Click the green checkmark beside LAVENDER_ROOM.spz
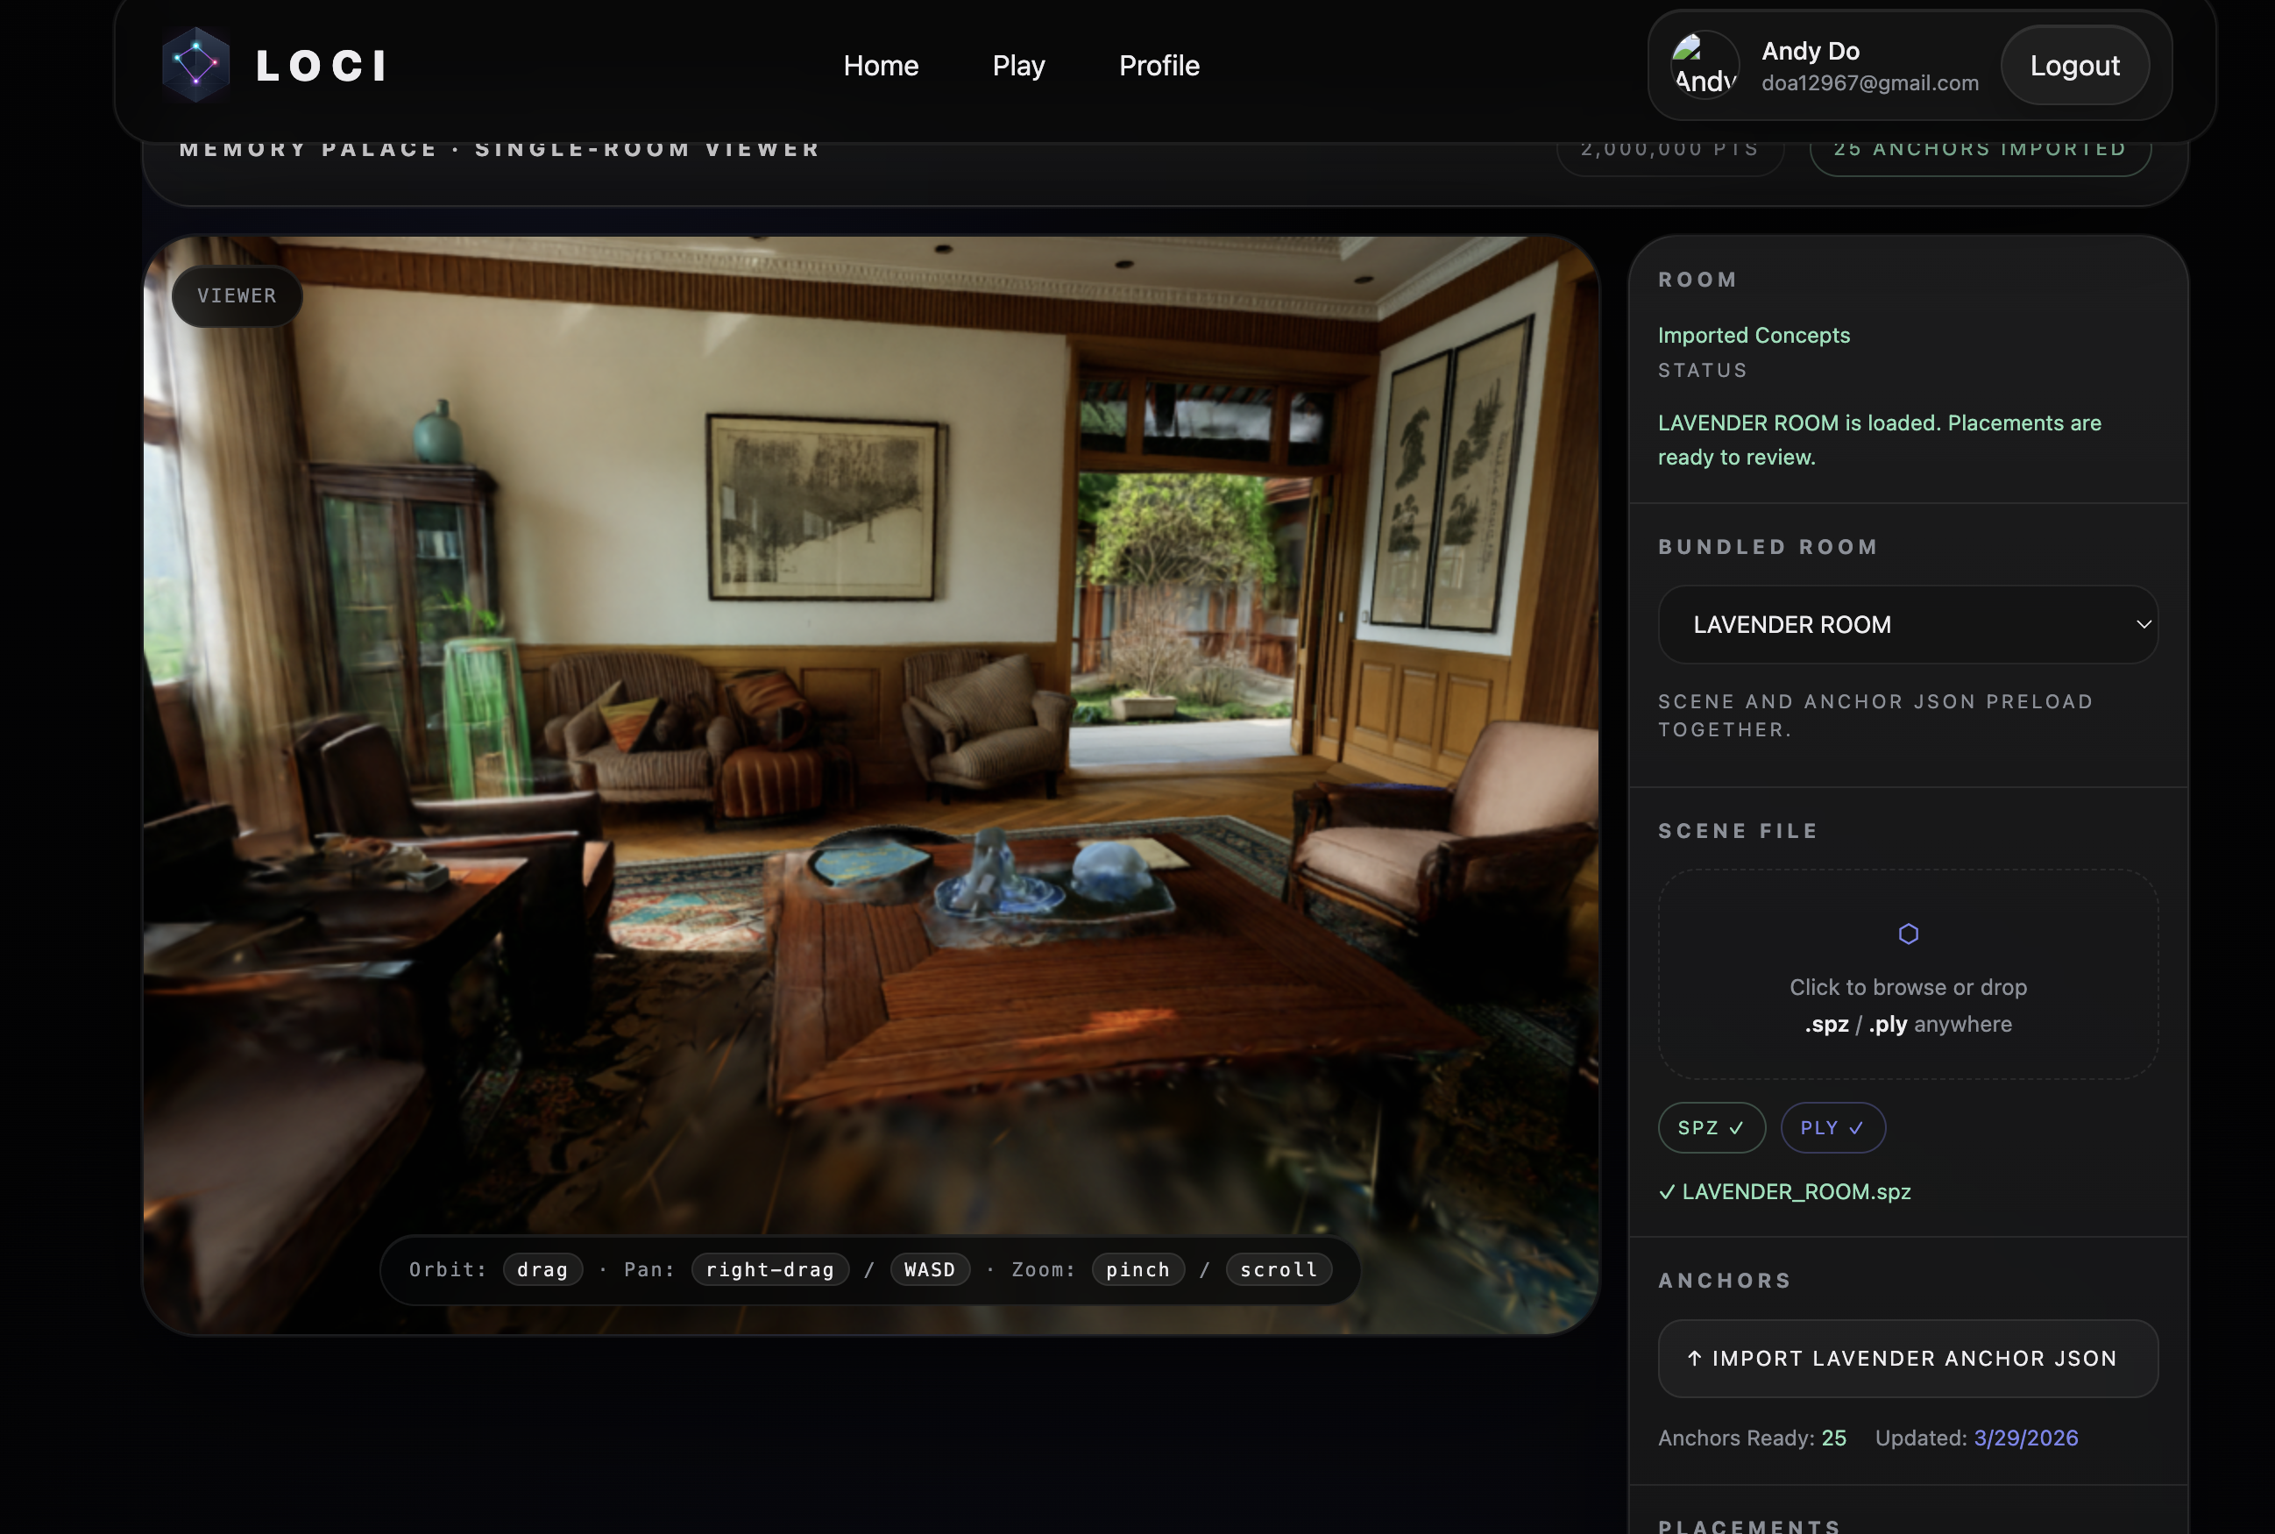 tap(1667, 1191)
